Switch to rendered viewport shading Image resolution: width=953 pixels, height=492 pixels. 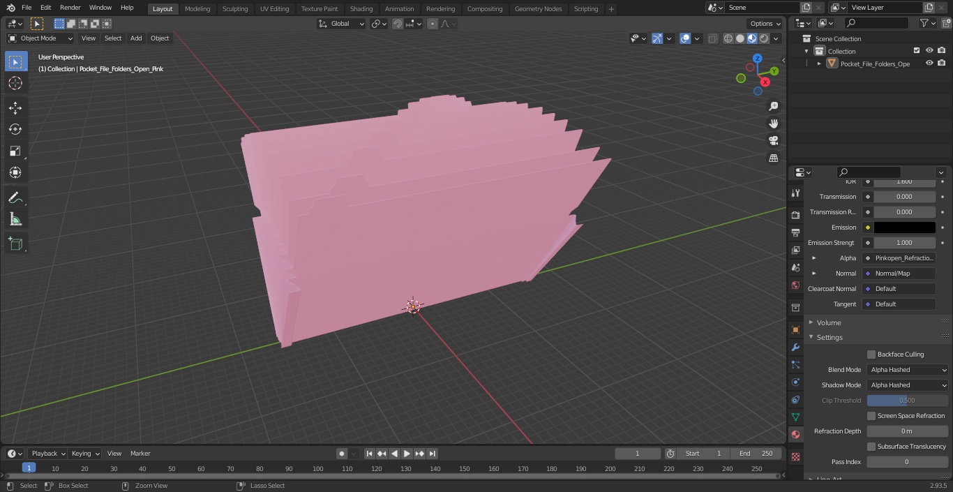[764, 38]
